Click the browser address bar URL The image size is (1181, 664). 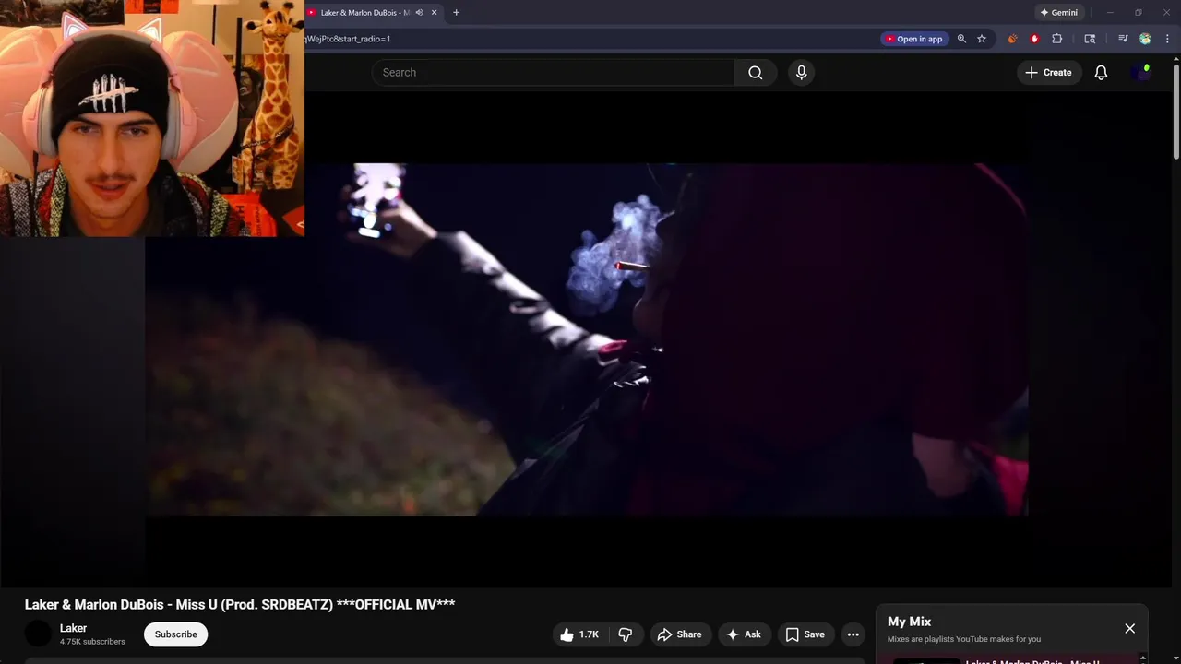[x=349, y=39]
